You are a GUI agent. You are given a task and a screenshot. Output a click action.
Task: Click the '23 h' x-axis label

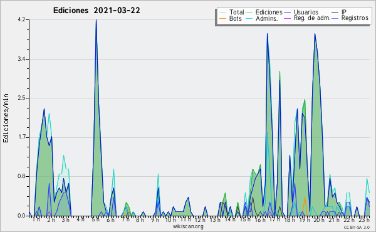click(364, 219)
